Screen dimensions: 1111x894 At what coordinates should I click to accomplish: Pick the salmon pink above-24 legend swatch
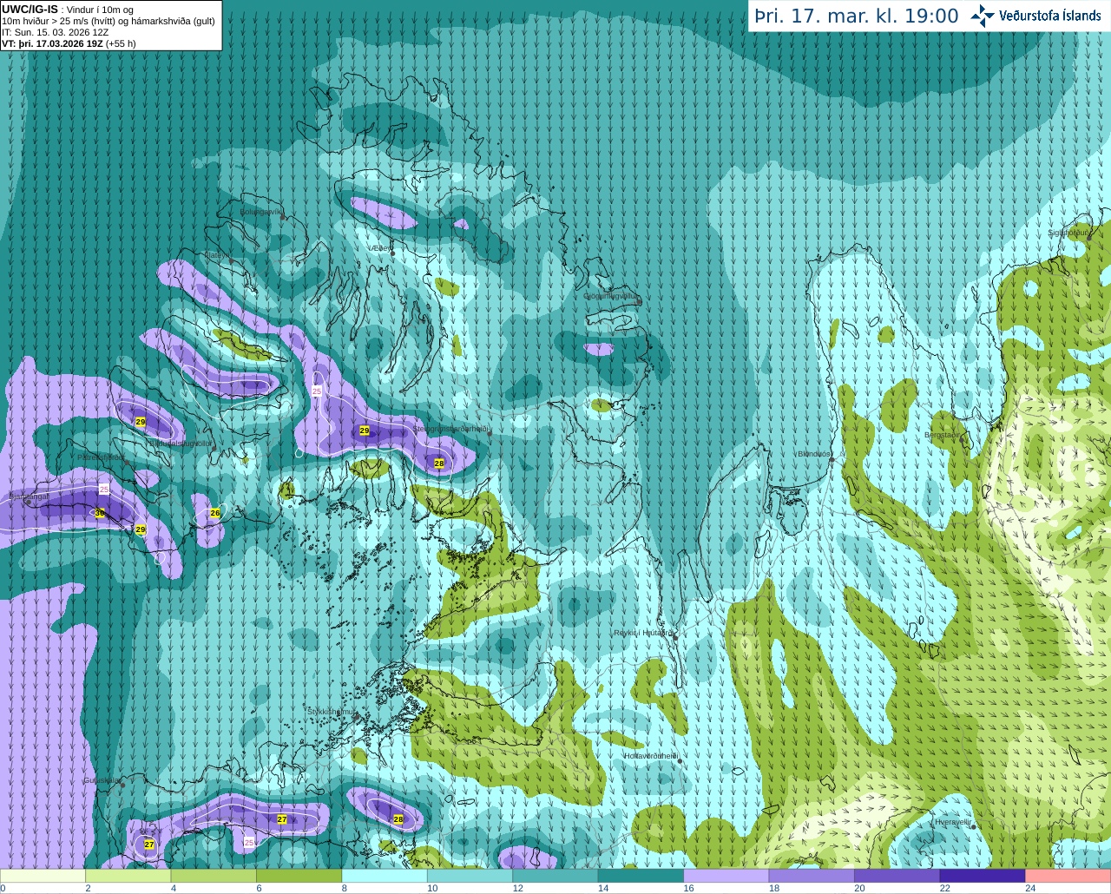(1068, 876)
